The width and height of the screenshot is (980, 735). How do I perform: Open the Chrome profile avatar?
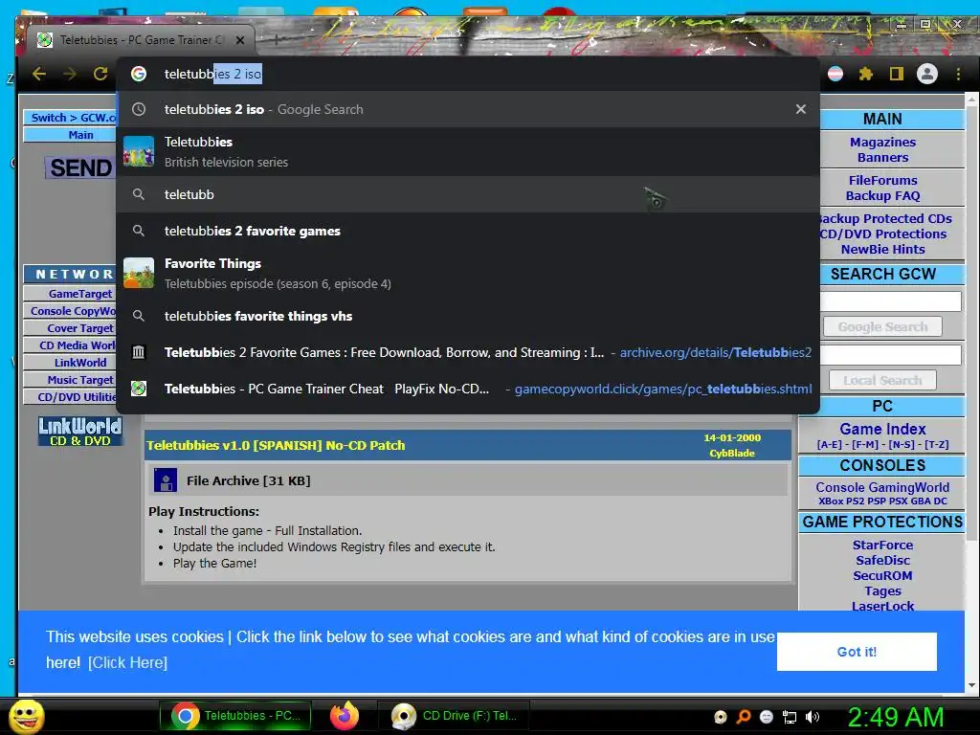pyautogui.click(x=926, y=74)
